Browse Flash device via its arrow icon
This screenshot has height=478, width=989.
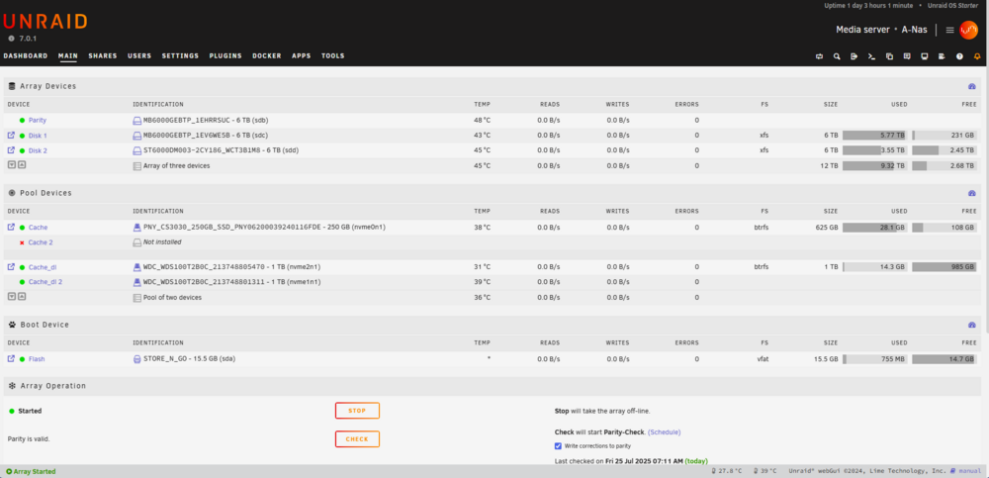11,358
